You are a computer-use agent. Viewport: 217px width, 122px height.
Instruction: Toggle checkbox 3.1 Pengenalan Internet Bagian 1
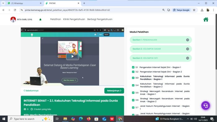(x=133, y=67)
